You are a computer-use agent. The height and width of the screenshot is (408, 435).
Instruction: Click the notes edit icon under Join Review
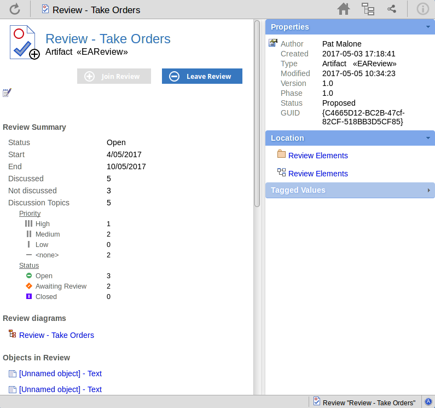click(x=7, y=93)
